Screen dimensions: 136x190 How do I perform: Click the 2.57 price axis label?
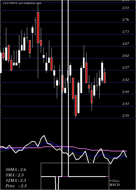click(126, 68)
